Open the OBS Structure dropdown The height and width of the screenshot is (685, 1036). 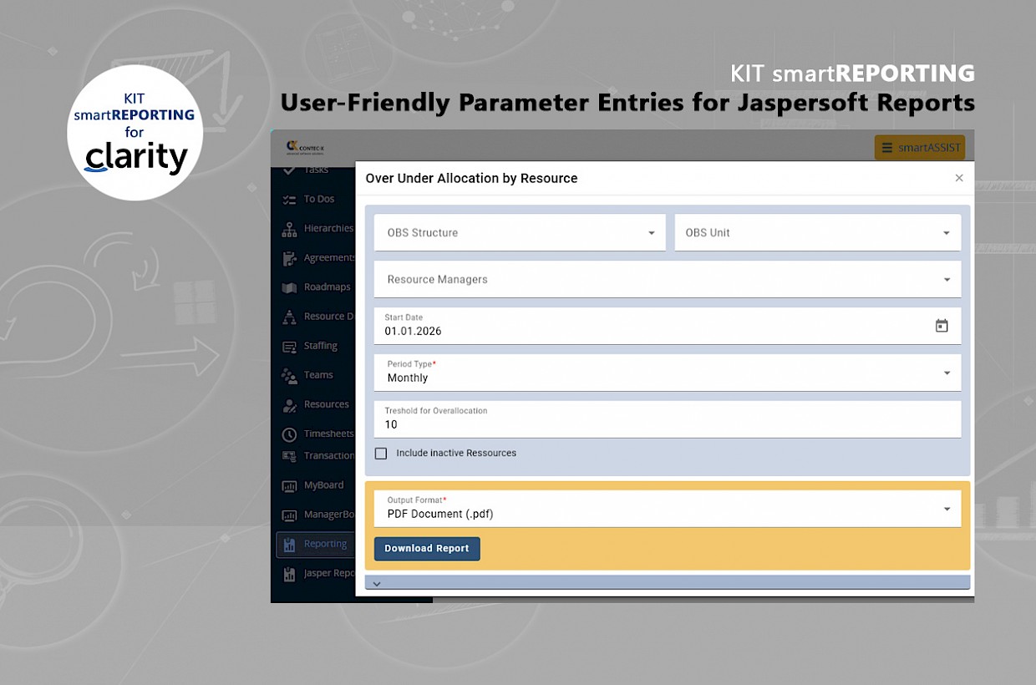520,232
